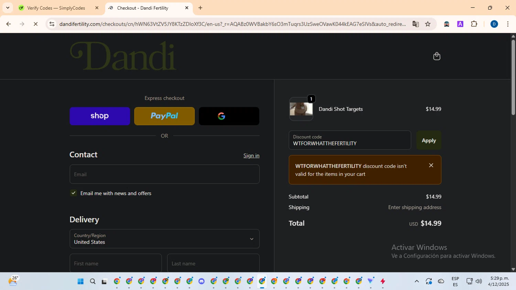Switch to Verify Codes — SimplyCodes tab
516x290 pixels.
(x=59, y=8)
